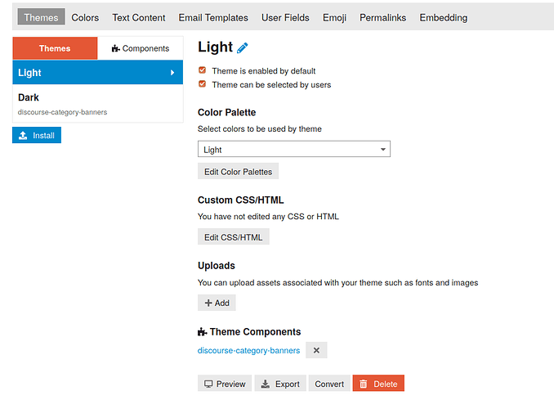Image resolution: width=554 pixels, height=409 pixels.
Task: Click the pencil icon to rename Light theme
Action: (243, 47)
